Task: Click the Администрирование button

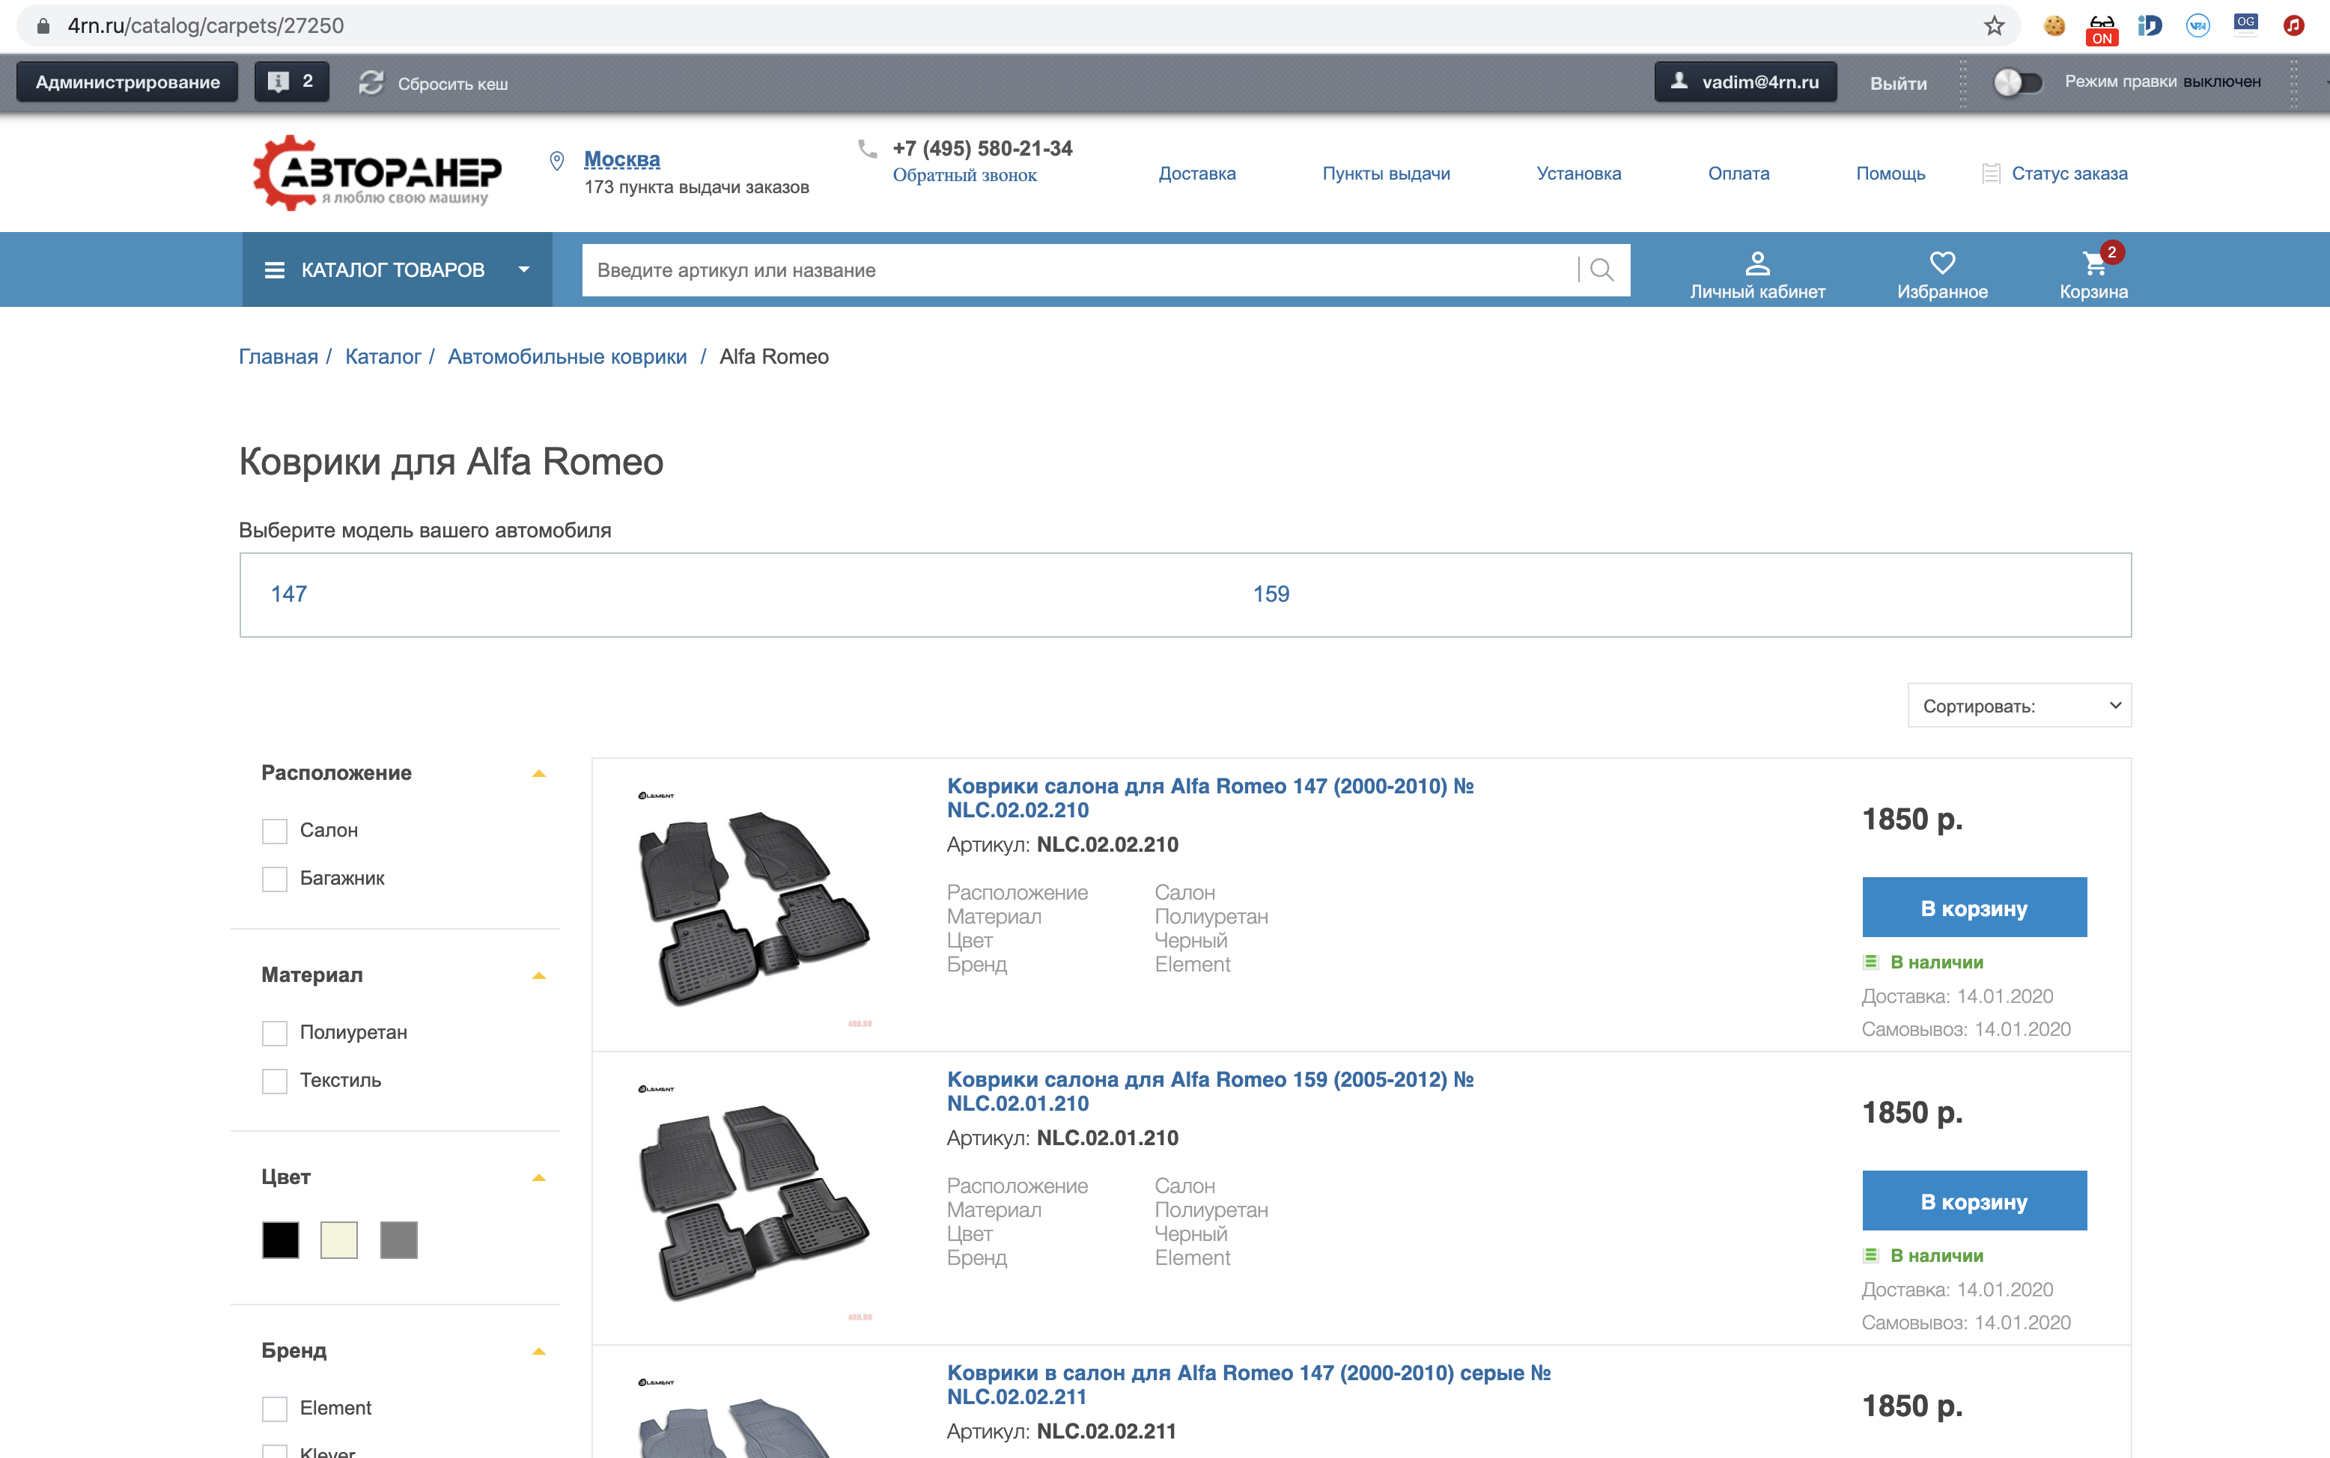Action: (x=127, y=82)
